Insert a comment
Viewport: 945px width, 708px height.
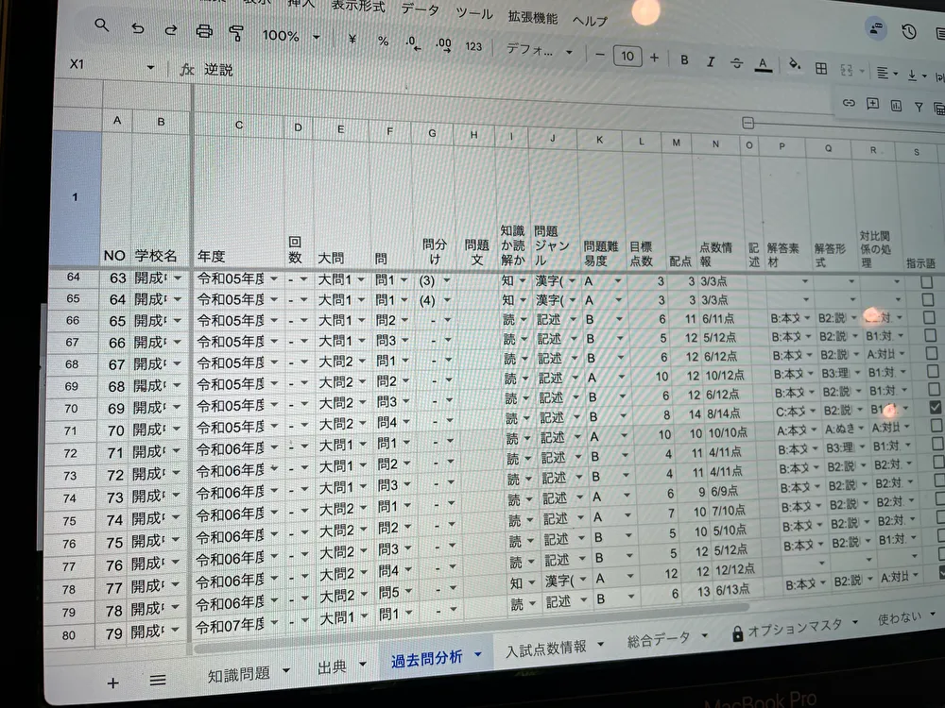[872, 104]
